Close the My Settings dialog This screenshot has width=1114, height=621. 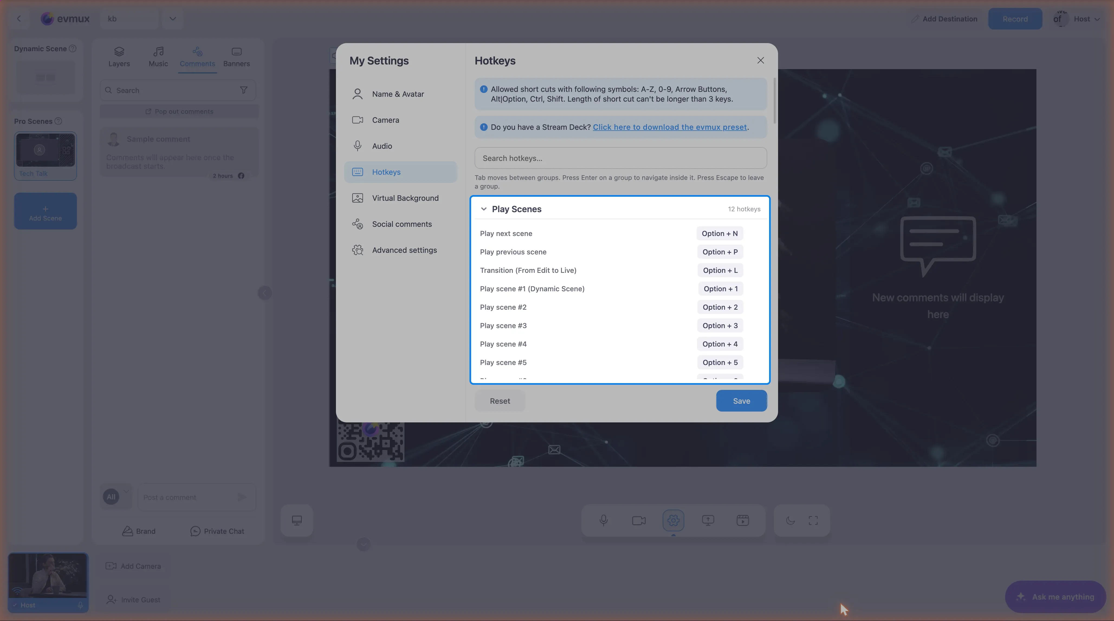(760, 60)
